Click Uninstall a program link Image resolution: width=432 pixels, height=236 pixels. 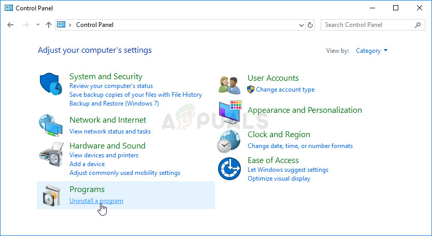coord(96,201)
